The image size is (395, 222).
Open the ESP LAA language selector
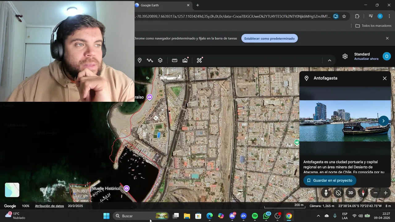click(x=345, y=216)
